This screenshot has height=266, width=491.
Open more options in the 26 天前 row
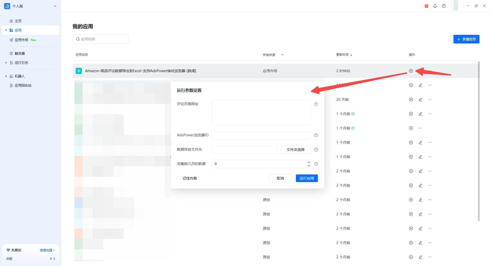430,99
